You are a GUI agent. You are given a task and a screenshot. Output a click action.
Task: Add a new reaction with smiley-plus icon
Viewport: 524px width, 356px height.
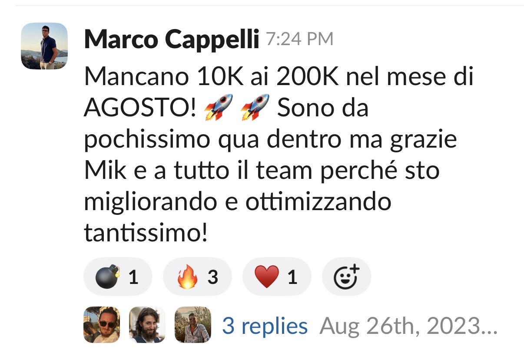pos(346,277)
